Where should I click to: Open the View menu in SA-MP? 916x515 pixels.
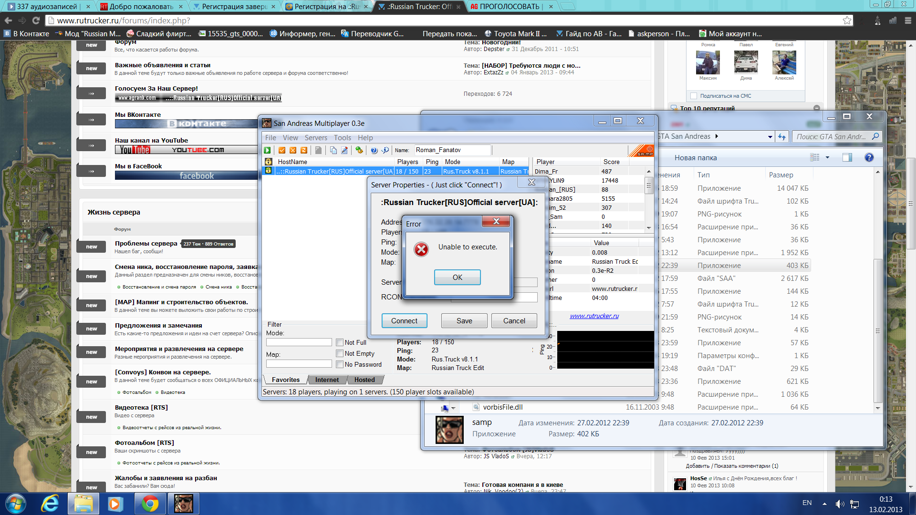tap(290, 138)
